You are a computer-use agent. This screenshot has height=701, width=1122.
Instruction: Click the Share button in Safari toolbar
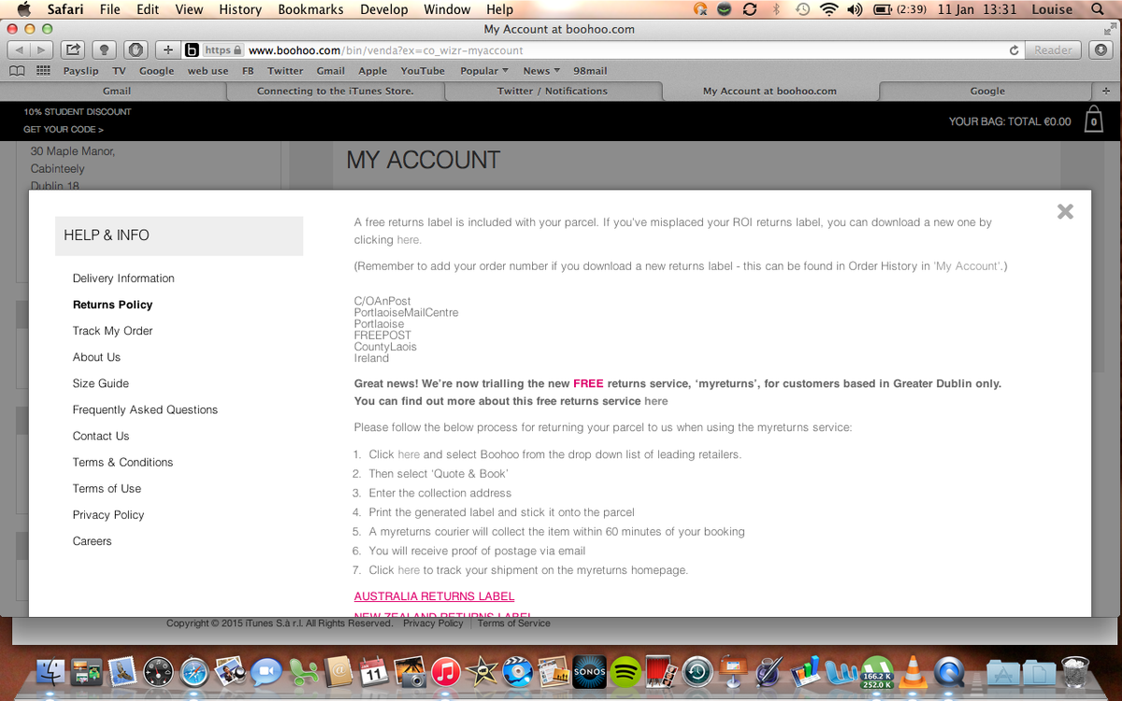pyautogui.click(x=74, y=50)
